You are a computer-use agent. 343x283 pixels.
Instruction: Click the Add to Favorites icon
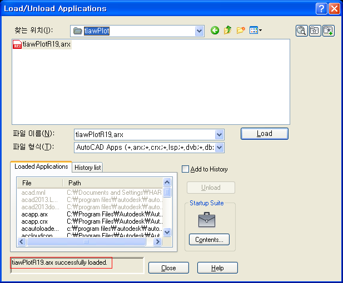(329, 31)
